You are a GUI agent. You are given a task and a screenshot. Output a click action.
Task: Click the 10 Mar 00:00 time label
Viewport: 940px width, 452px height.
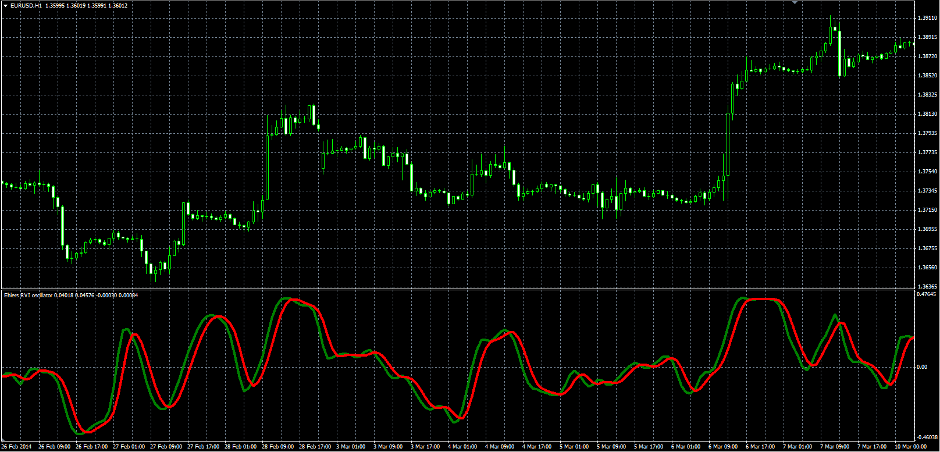pos(910,447)
